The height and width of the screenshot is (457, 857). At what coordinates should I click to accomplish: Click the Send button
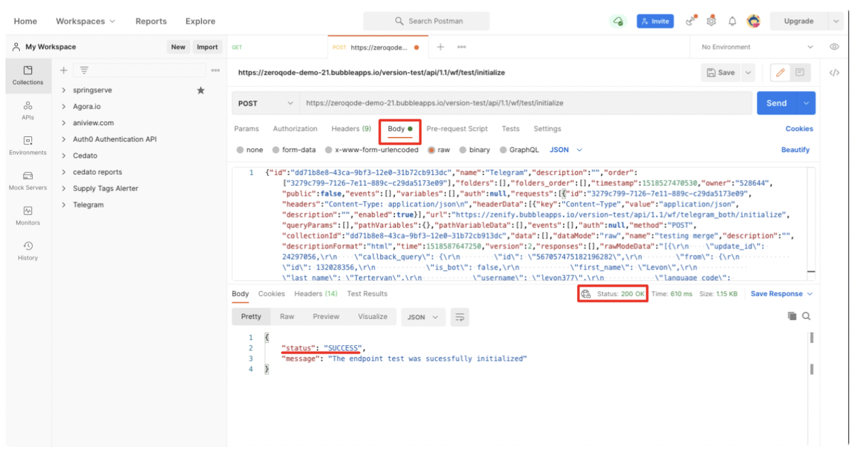776,103
